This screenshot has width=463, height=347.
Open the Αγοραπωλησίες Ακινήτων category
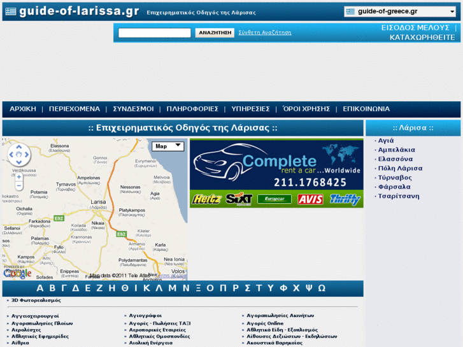point(280,316)
